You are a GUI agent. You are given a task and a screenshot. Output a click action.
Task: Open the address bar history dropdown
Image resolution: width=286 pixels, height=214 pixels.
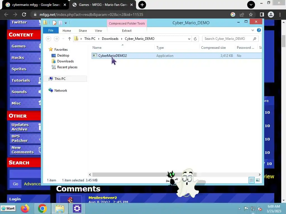[x=189, y=39]
